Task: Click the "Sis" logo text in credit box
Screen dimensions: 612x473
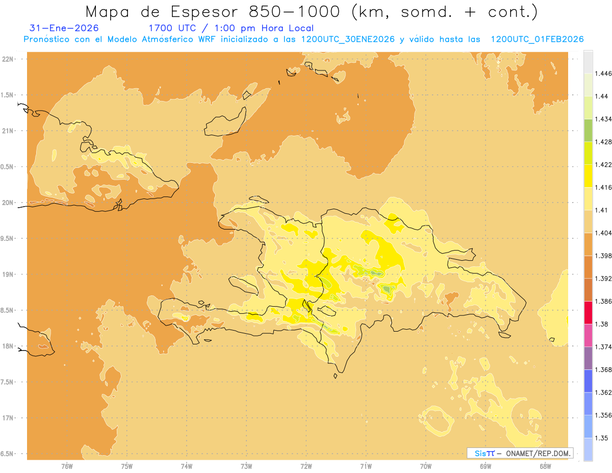Action: [479, 453]
